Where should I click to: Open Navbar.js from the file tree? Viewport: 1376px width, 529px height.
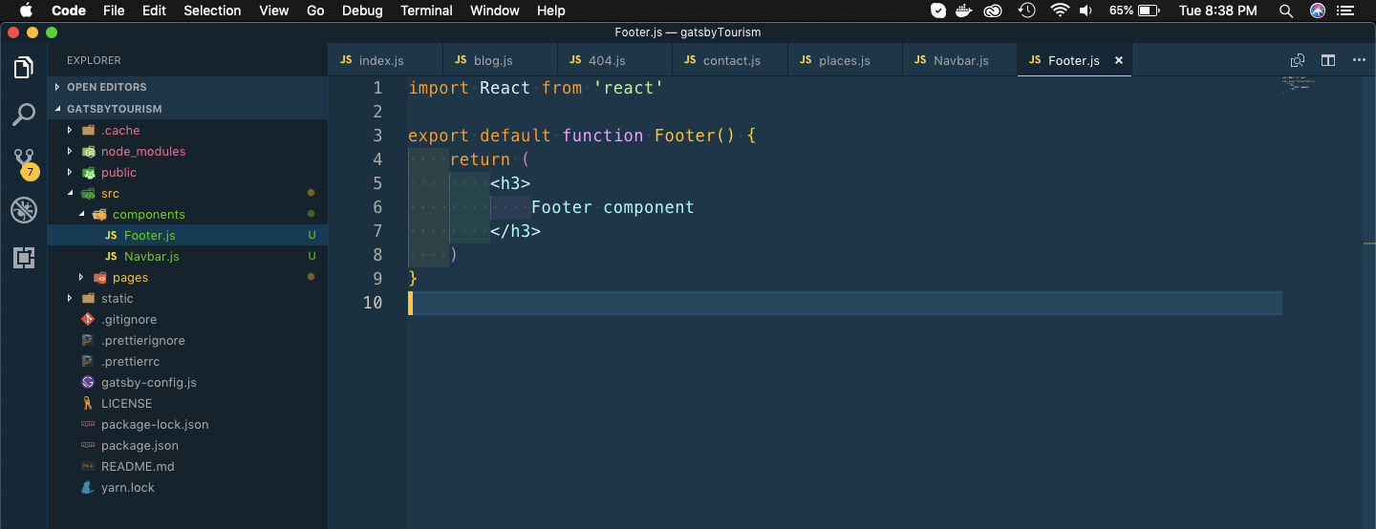[x=187, y=256]
